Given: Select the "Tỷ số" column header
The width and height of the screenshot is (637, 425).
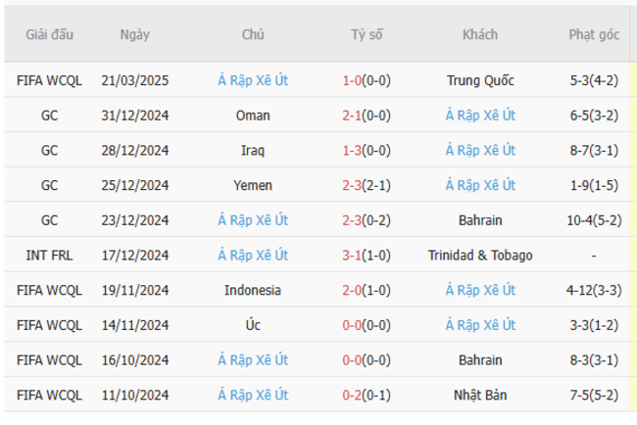Looking at the screenshot, I should click(x=367, y=35).
